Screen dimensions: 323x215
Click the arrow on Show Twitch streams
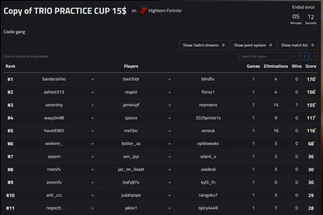tap(223, 45)
